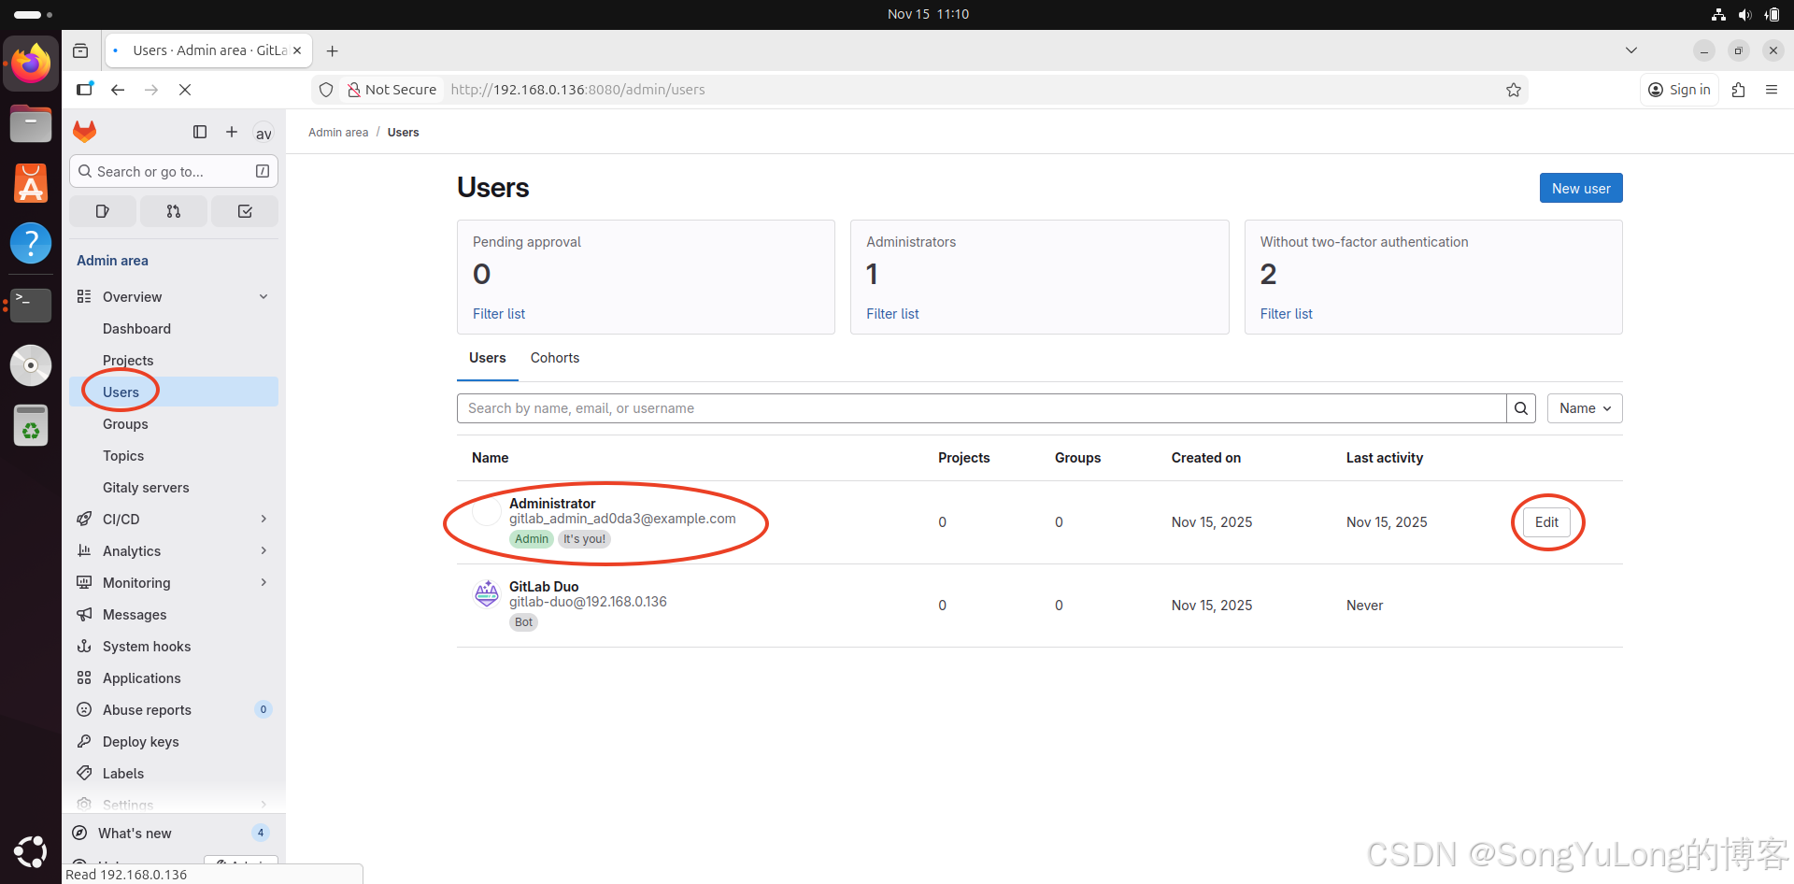Open the Terminal from the Ubuntu dock
The height and width of the screenshot is (884, 1794).
pyautogui.click(x=31, y=304)
